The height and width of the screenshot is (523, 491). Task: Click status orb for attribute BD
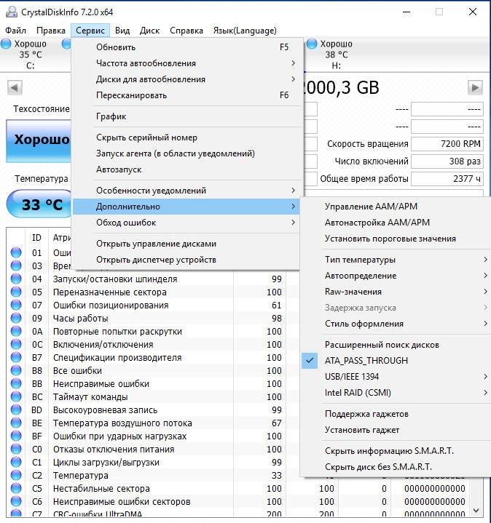(x=16, y=410)
